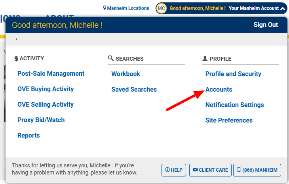
Task: Click the magnifier Searches icon
Action: coord(111,59)
